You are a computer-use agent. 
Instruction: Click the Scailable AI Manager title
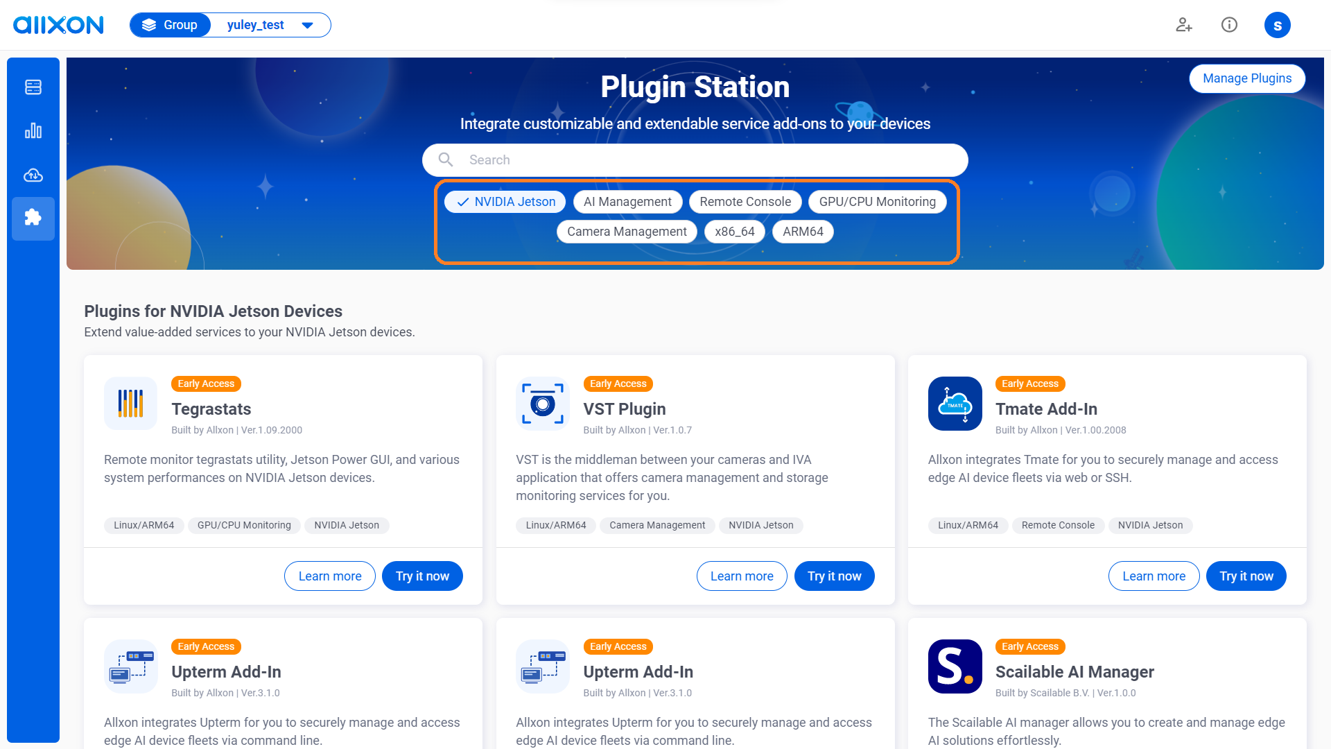click(x=1075, y=672)
